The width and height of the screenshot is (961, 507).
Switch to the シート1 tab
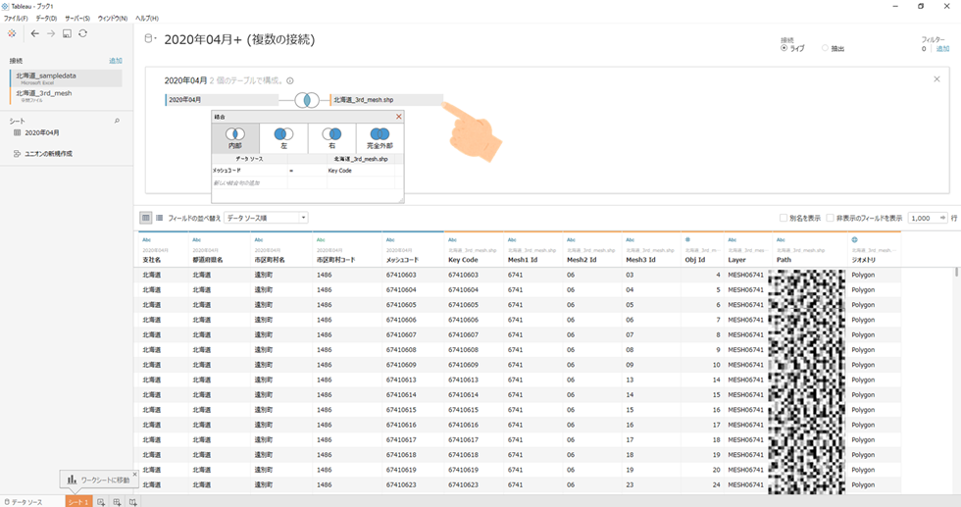pyautogui.click(x=78, y=502)
